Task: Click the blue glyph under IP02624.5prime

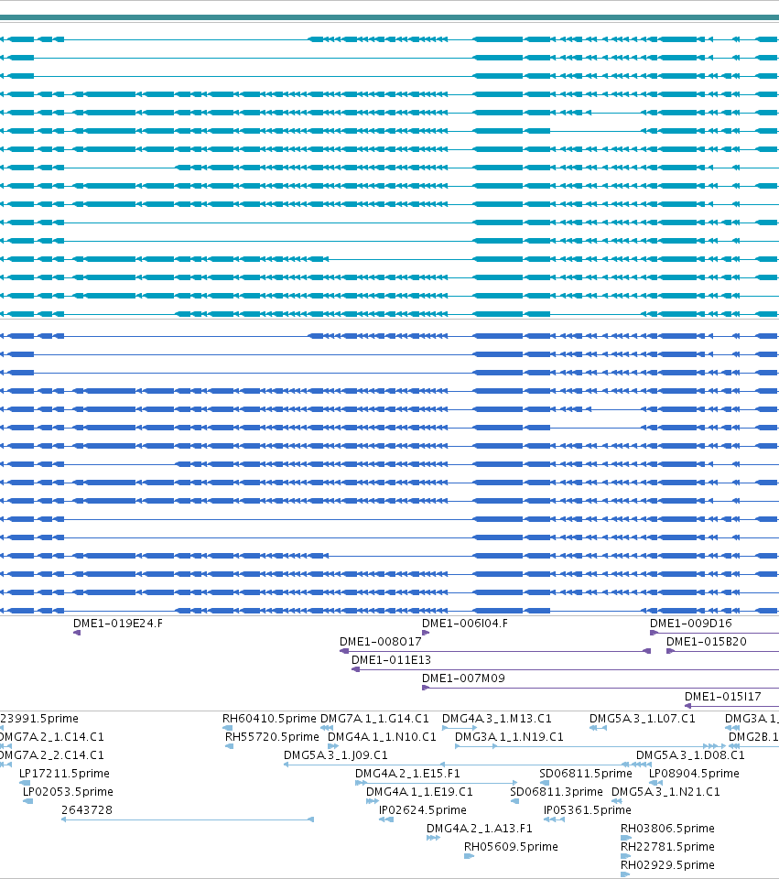Action: click(x=386, y=819)
